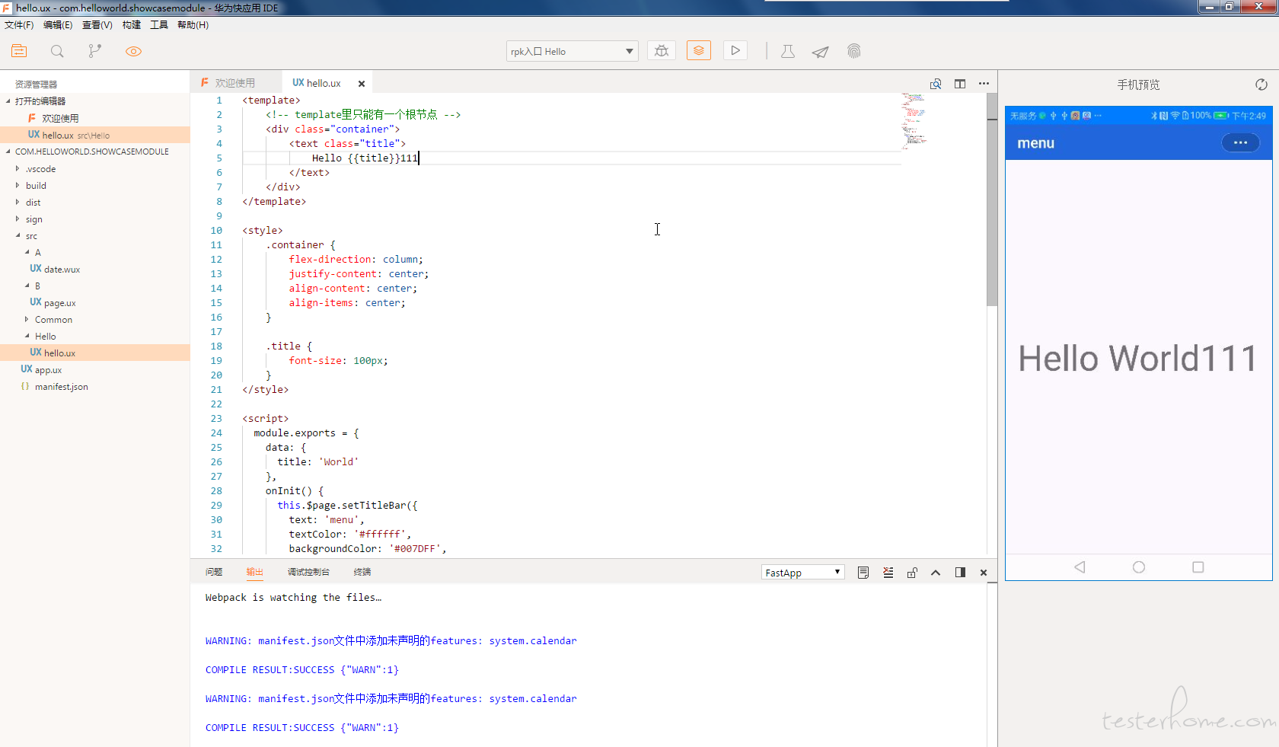The width and height of the screenshot is (1279, 747).
Task: Open the 查看(V) menu
Action: point(97,25)
